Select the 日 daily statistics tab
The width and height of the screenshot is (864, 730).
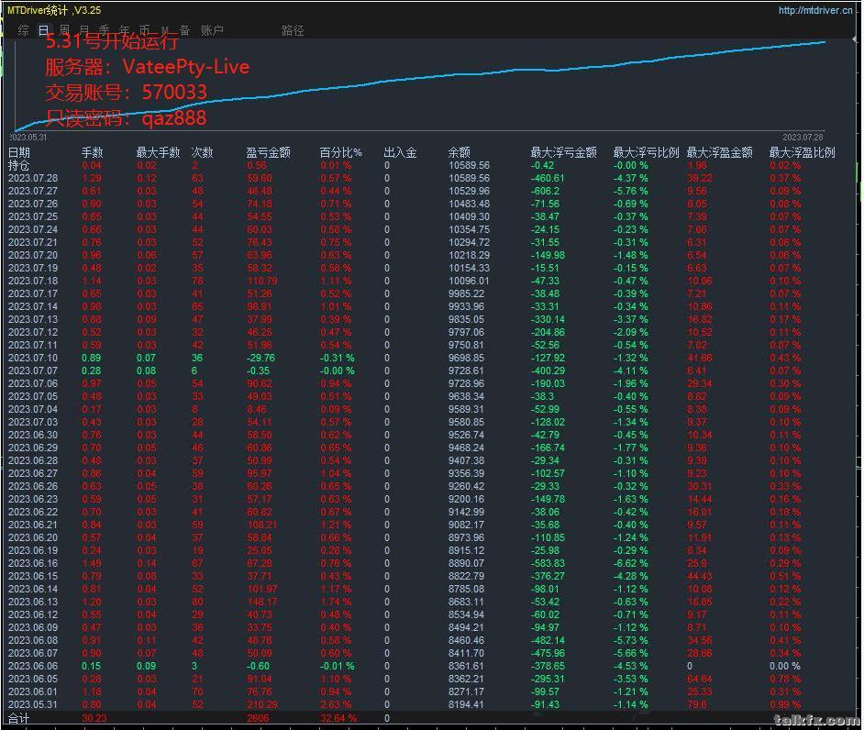point(43,30)
